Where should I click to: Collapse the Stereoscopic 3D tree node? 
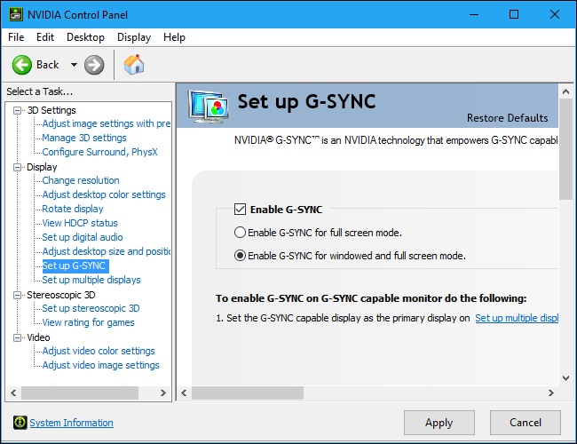click(x=17, y=295)
